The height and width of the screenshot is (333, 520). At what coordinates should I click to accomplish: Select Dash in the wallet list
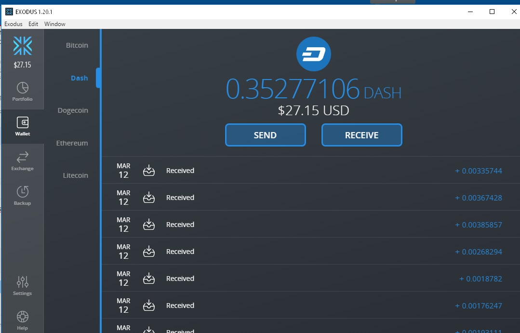[79, 78]
